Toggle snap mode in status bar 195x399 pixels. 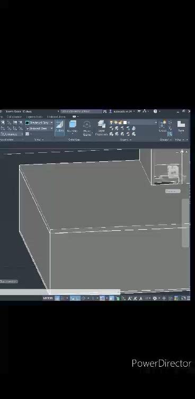(63, 298)
